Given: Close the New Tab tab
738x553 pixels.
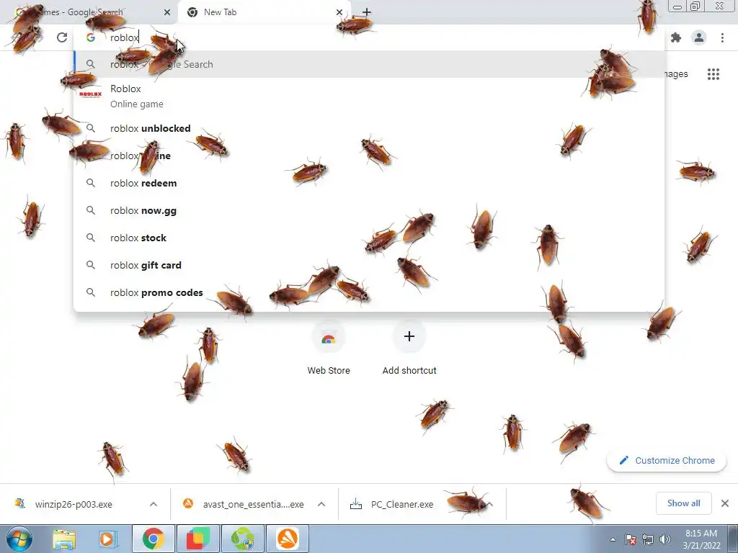Looking at the screenshot, I should (339, 12).
